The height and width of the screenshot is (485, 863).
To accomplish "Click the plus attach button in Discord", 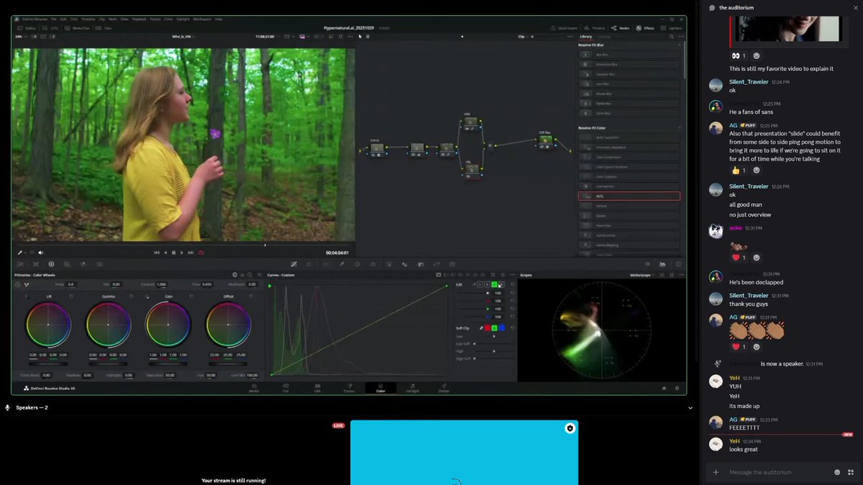I will [715, 472].
